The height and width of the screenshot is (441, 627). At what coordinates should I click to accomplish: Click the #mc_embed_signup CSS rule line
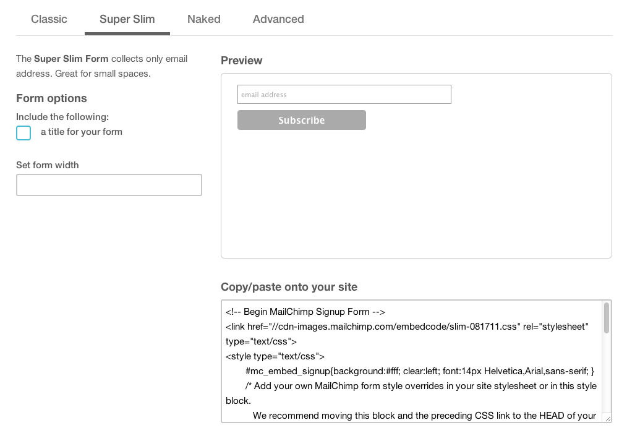419,371
